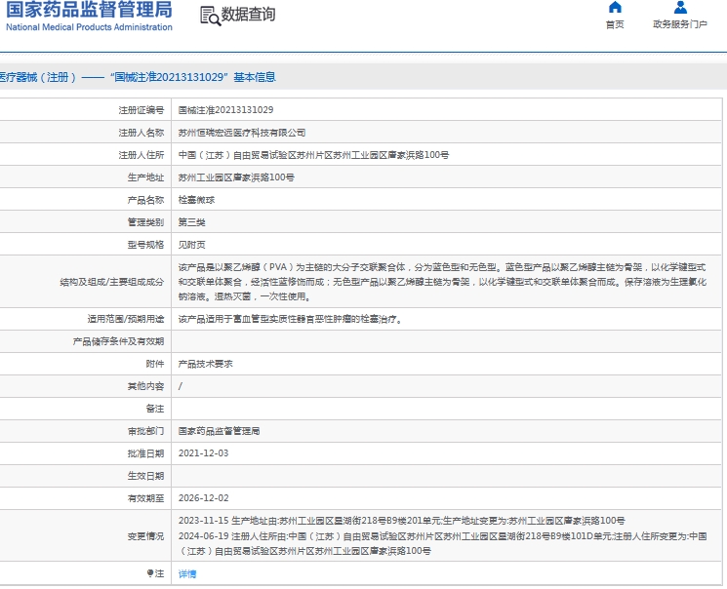Click the intended use text about 栓塞治疗
This screenshot has height=589, width=727.
[290, 319]
